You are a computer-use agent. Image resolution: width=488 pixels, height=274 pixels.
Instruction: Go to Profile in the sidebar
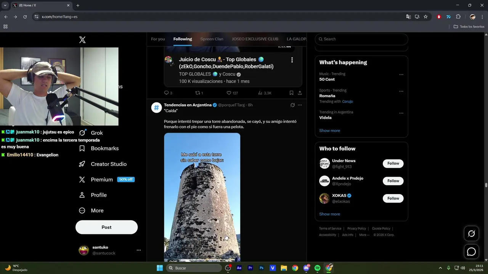click(93, 195)
